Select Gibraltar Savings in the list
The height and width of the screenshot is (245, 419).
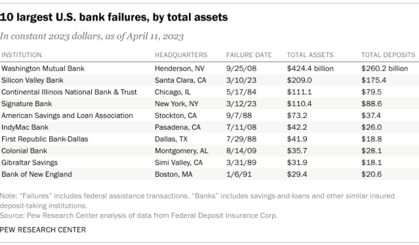tap(29, 162)
